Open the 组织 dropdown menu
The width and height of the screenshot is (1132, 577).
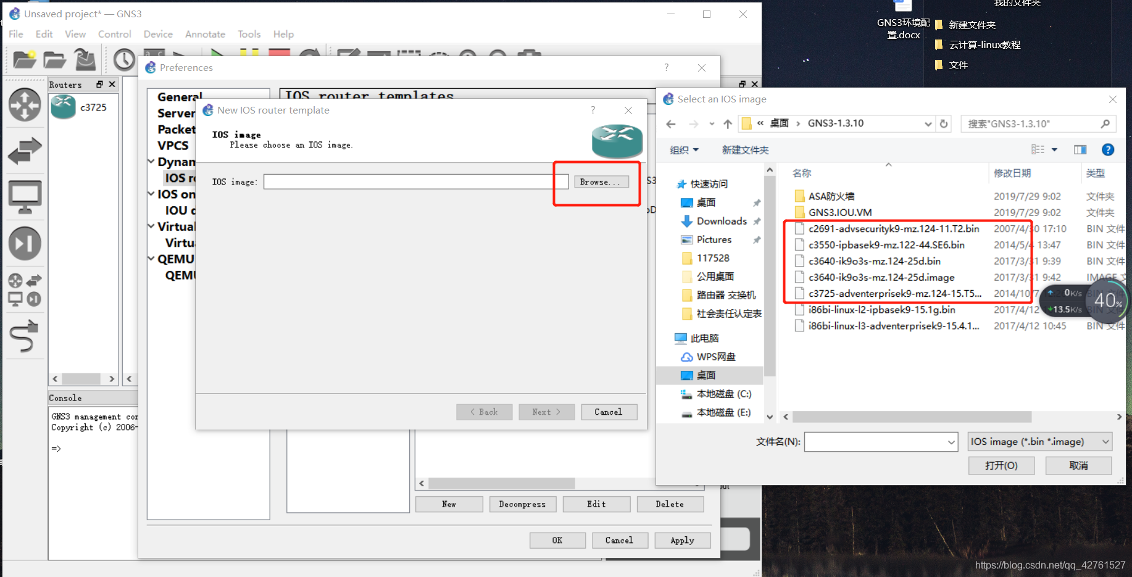(684, 150)
